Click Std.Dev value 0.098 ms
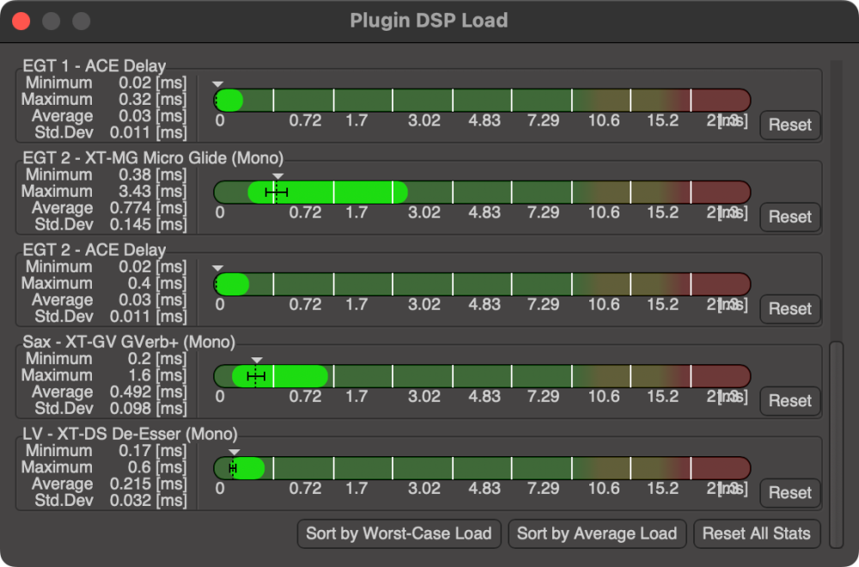This screenshot has height=567, width=859. (148, 409)
